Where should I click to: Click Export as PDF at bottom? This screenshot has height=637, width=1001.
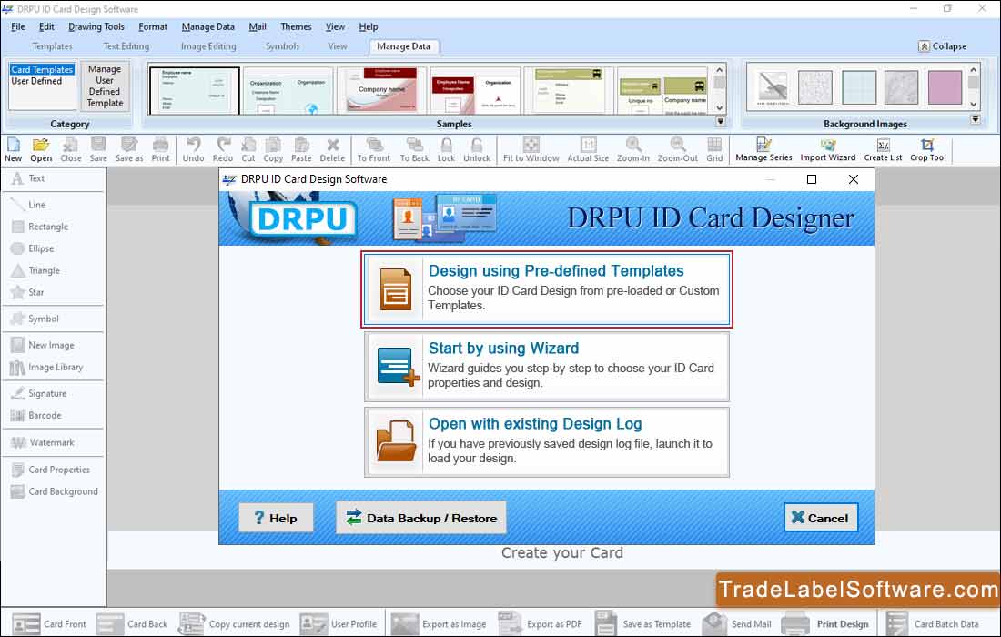click(x=540, y=623)
